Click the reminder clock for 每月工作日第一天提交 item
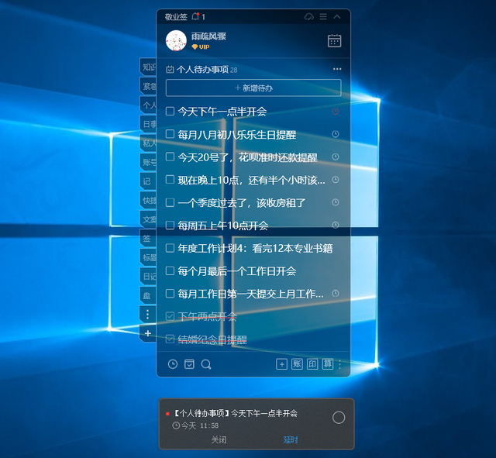Screen dimensions: 496x458 336,294
